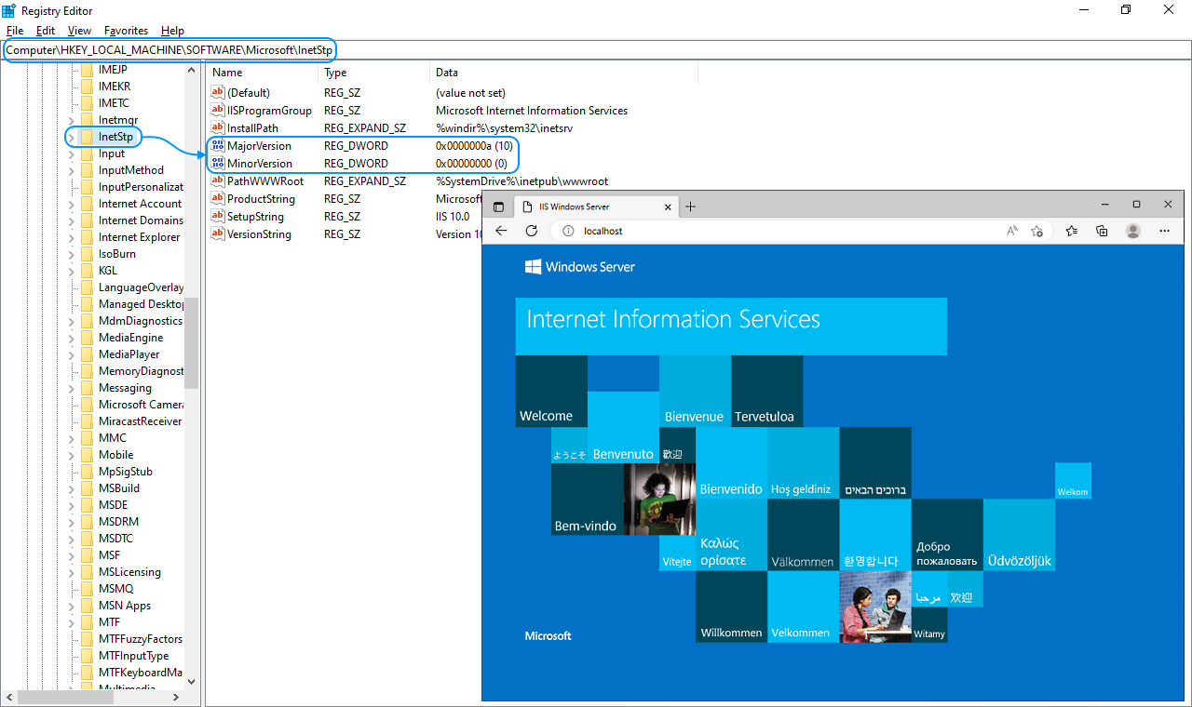Click the Edge profile avatar icon
This screenshot has height=707, width=1192.
pos(1133,231)
